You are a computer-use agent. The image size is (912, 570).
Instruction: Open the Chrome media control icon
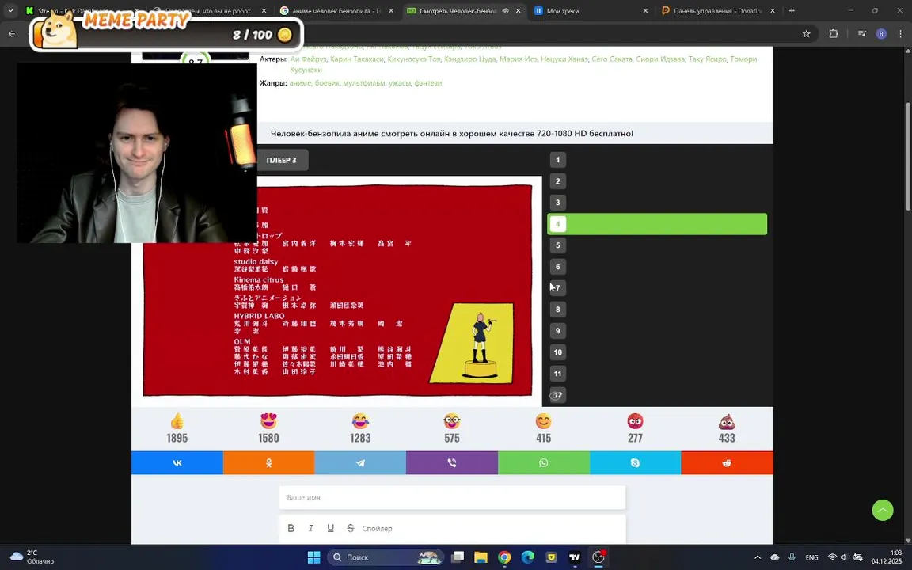tap(862, 34)
